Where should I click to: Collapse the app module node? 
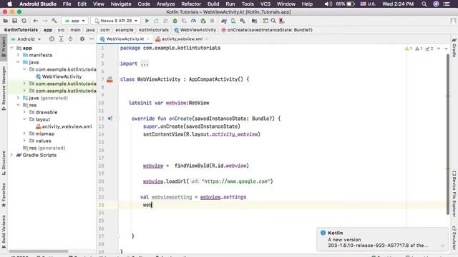tap(11, 48)
